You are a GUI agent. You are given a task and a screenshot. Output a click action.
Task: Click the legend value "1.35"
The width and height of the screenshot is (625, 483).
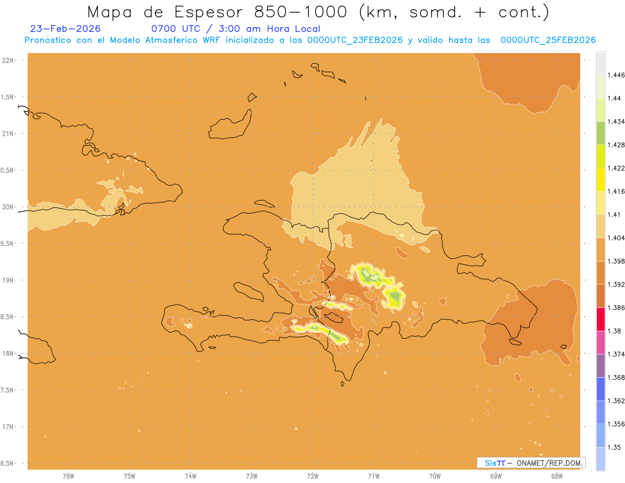coord(616,448)
